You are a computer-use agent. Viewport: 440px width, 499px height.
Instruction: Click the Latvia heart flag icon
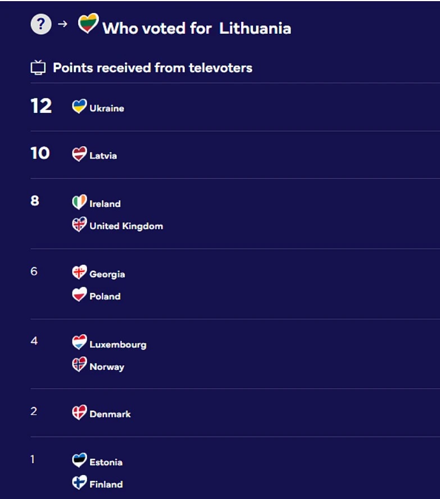pyautogui.click(x=79, y=154)
